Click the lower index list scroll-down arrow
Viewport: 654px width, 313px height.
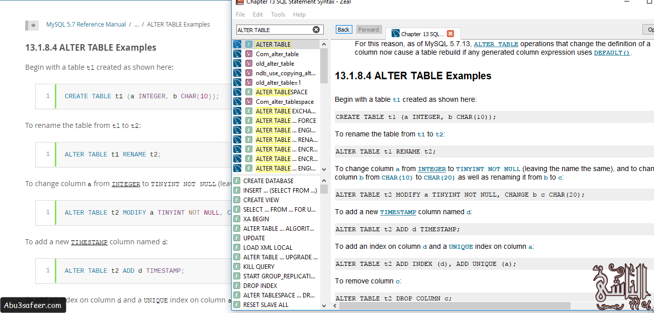coord(324,304)
